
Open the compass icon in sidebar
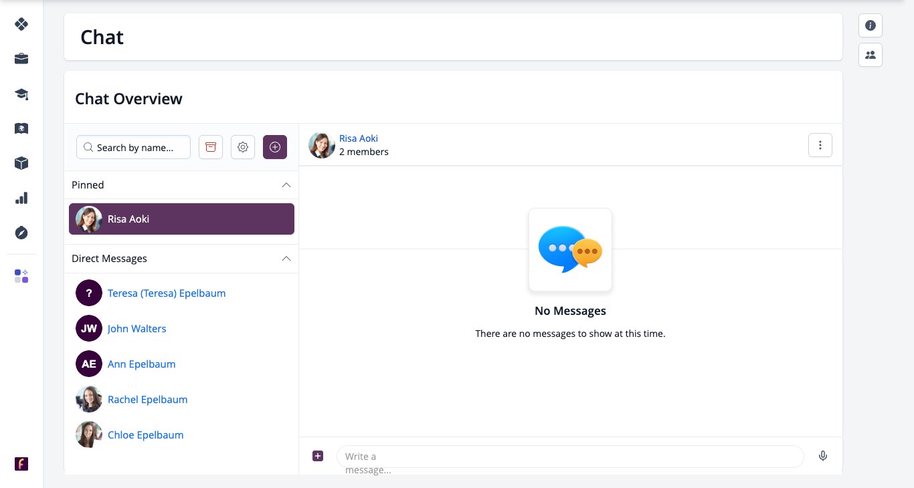21,233
